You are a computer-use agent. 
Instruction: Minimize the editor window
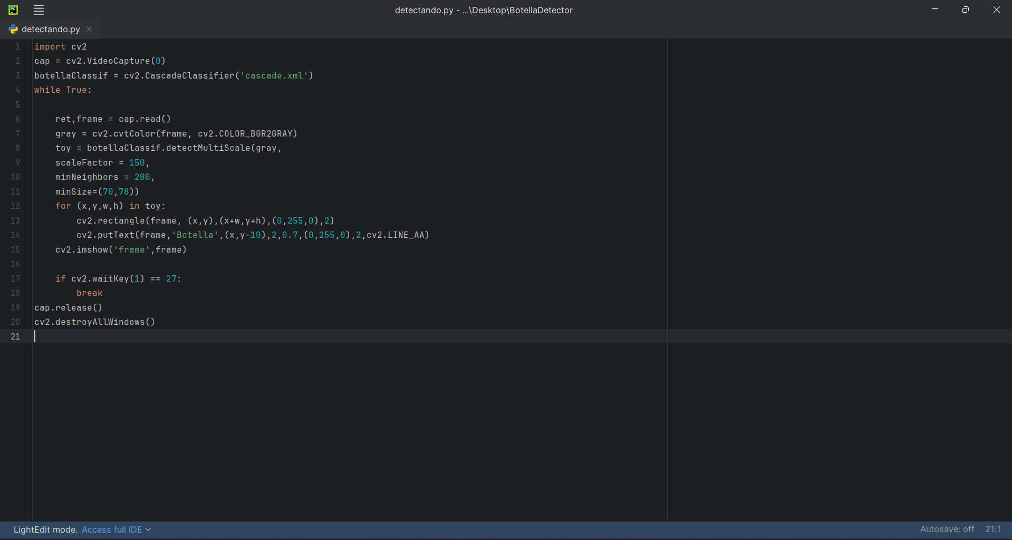[935, 9]
